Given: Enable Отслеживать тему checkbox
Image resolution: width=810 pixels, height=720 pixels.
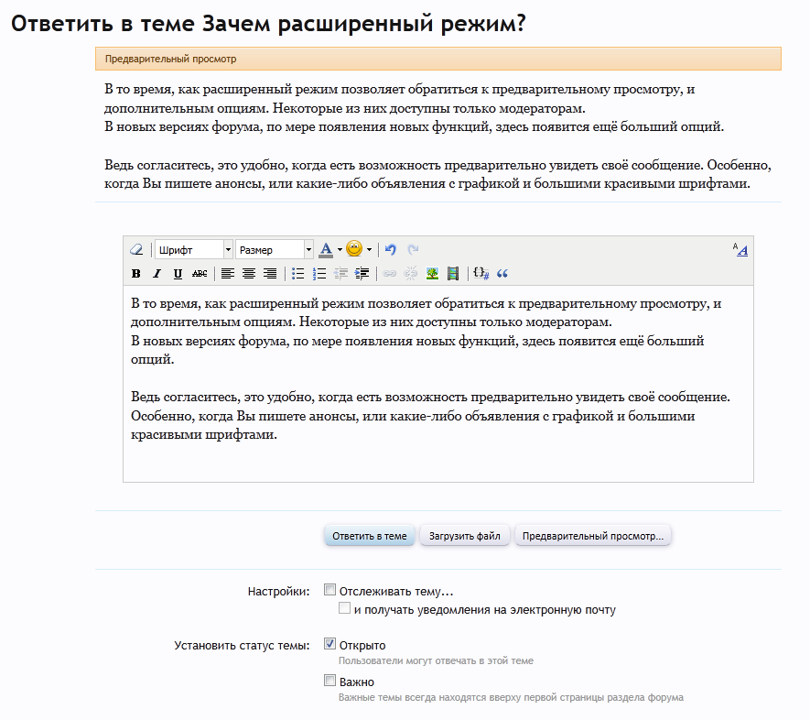Looking at the screenshot, I should coord(329,590).
